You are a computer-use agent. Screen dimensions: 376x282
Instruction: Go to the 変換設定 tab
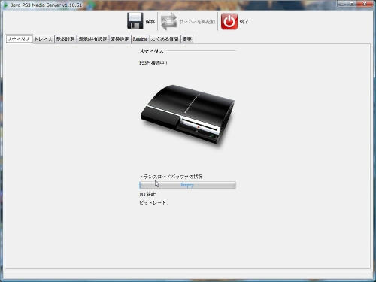point(120,39)
